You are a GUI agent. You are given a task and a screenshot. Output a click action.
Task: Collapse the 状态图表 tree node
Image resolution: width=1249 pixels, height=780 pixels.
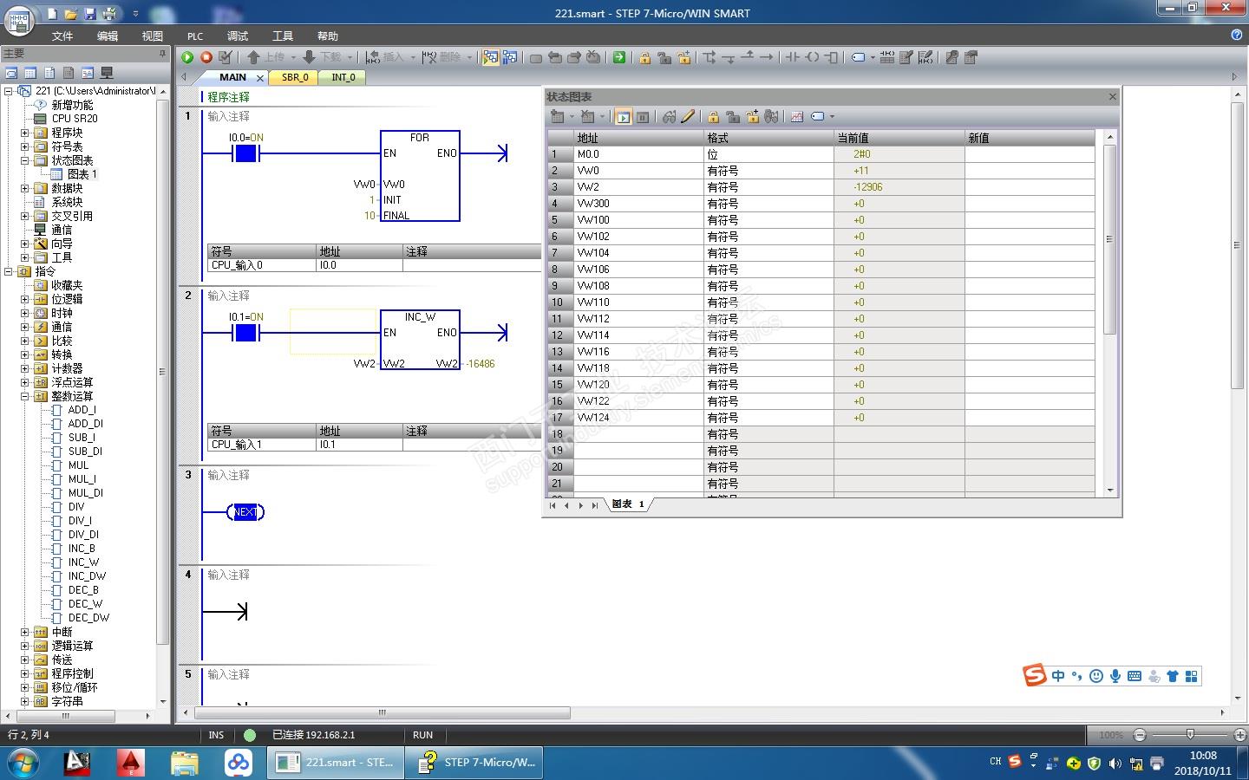[x=25, y=160]
